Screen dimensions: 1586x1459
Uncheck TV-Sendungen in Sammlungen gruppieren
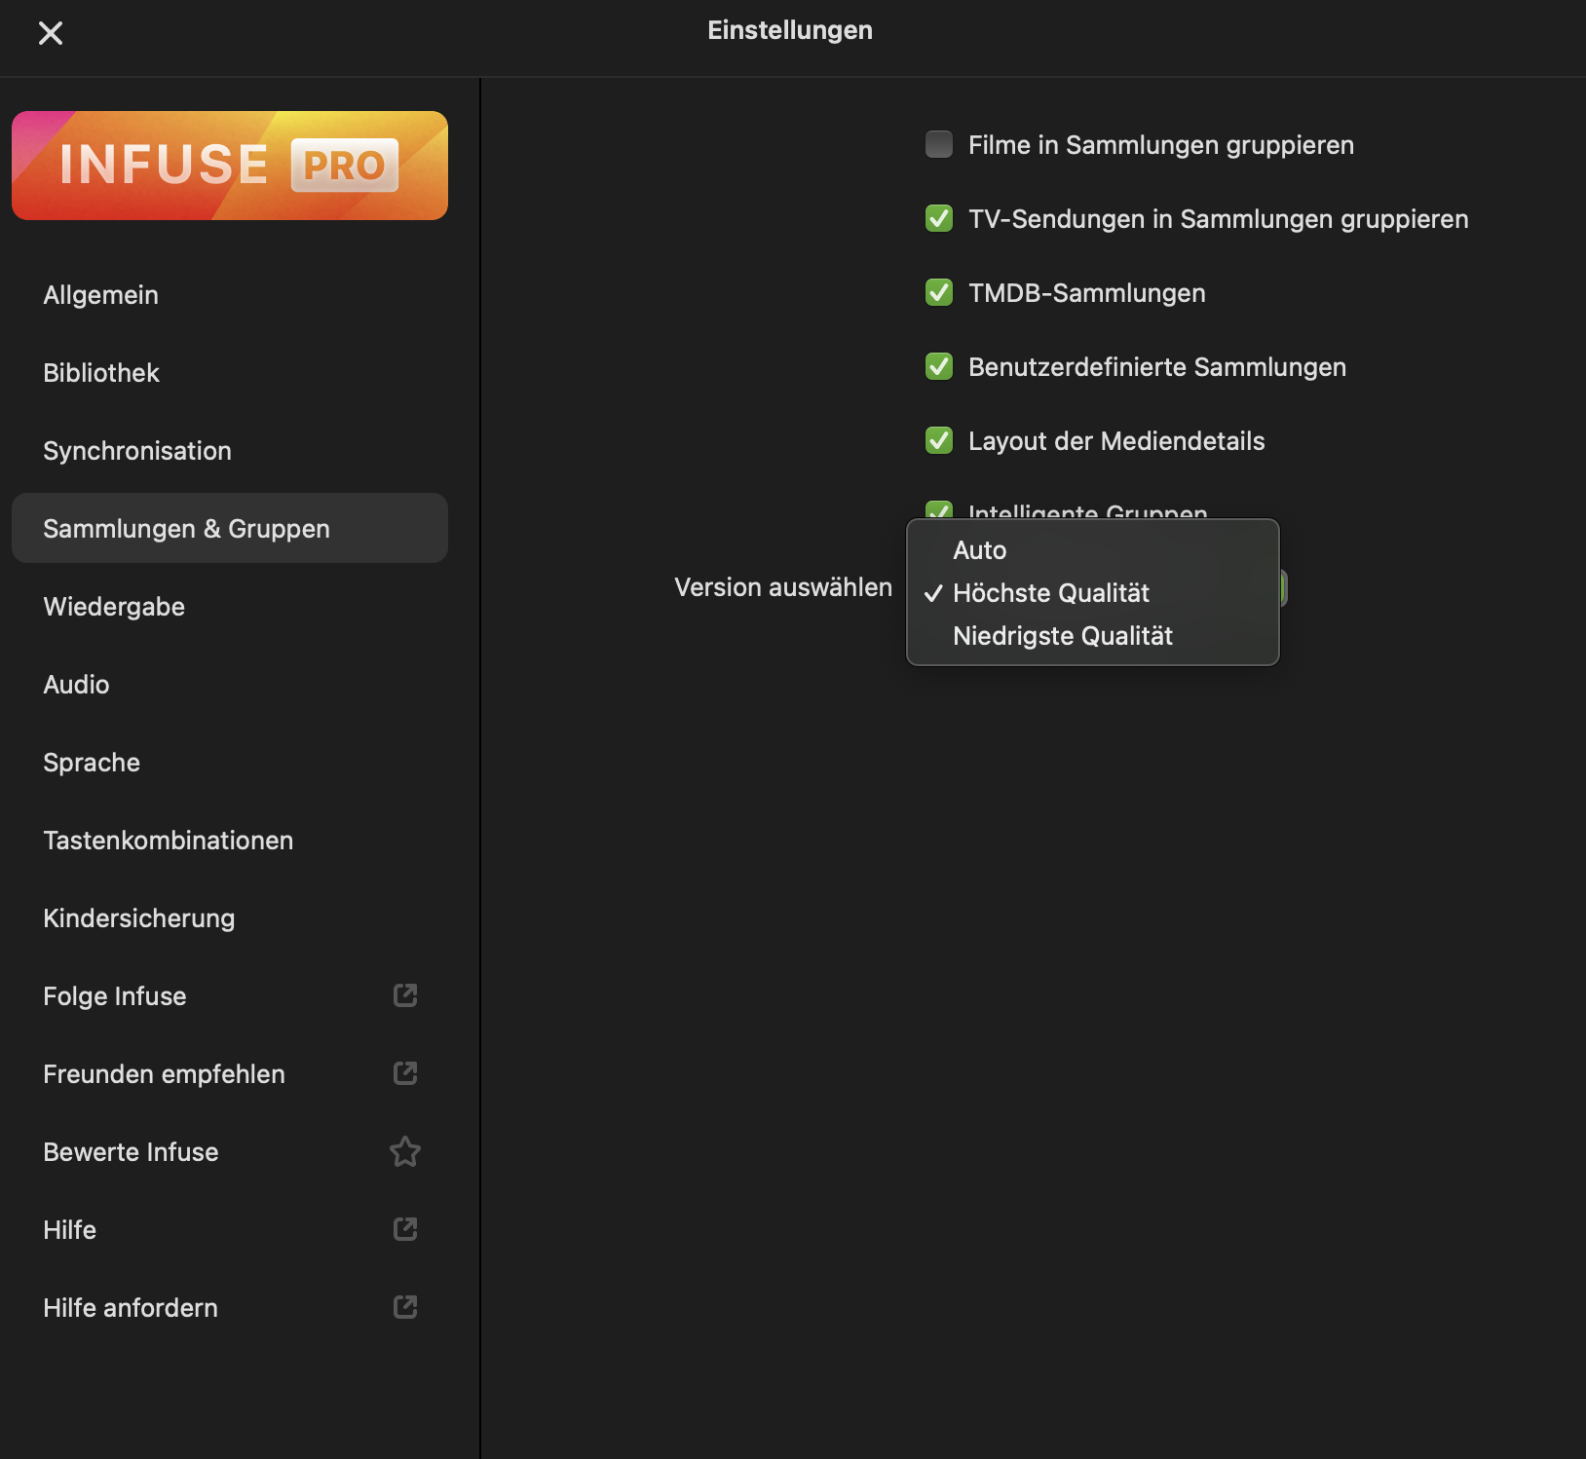click(939, 218)
